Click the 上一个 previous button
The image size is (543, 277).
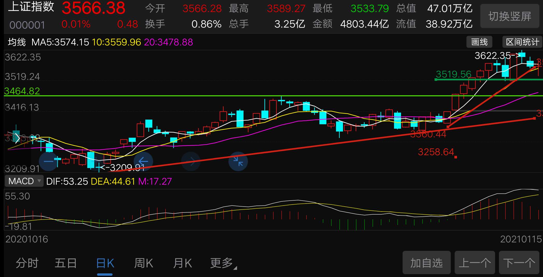pyautogui.click(x=475, y=263)
